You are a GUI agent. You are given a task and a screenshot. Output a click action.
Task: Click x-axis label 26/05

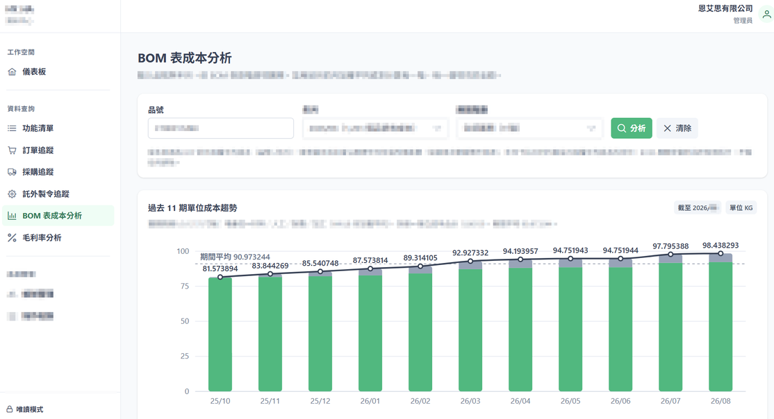pyautogui.click(x=570, y=401)
